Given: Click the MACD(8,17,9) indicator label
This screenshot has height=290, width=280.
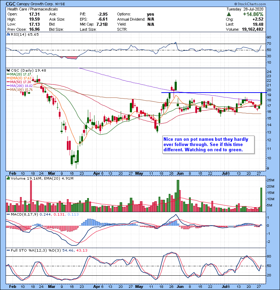Looking at the screenshot, I should pos(24,214).
